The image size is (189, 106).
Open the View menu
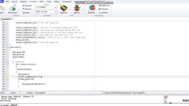tap(42, 1)
